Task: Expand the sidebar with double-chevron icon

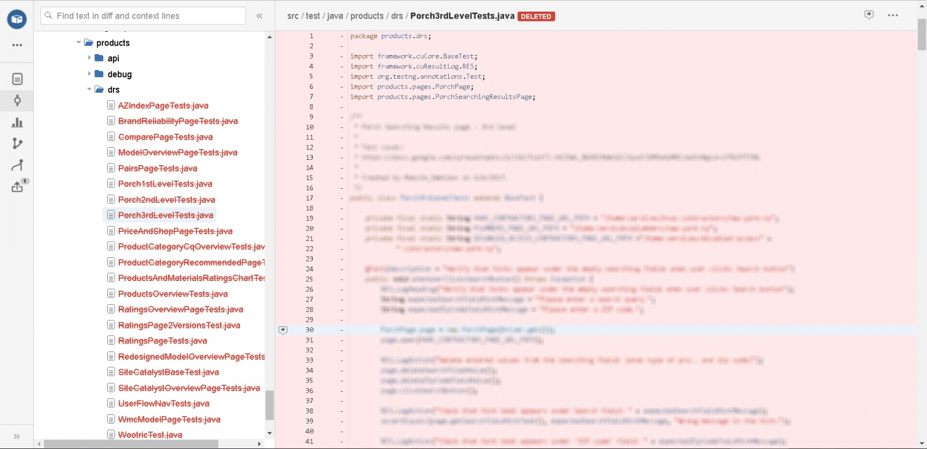Action: [17, 436]
